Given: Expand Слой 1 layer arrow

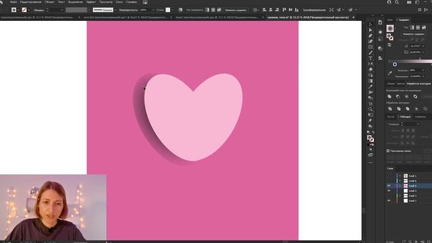Looking at the screenshot, I should point(400,175).
